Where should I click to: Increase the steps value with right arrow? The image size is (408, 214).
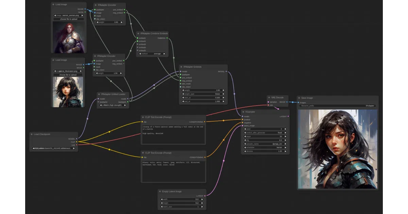285,137
